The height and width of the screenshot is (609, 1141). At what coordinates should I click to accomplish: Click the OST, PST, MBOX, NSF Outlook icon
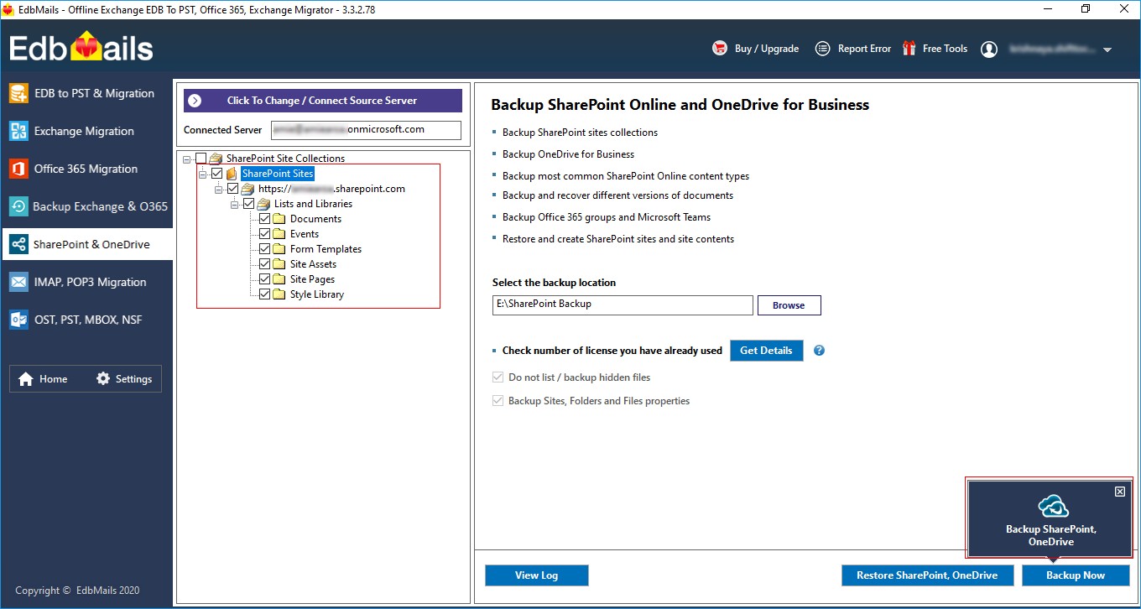tap(18, 320)
